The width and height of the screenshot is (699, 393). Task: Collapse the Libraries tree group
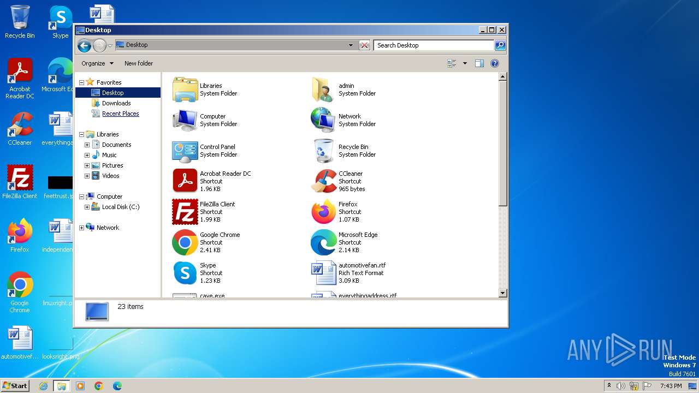[81, 134]
